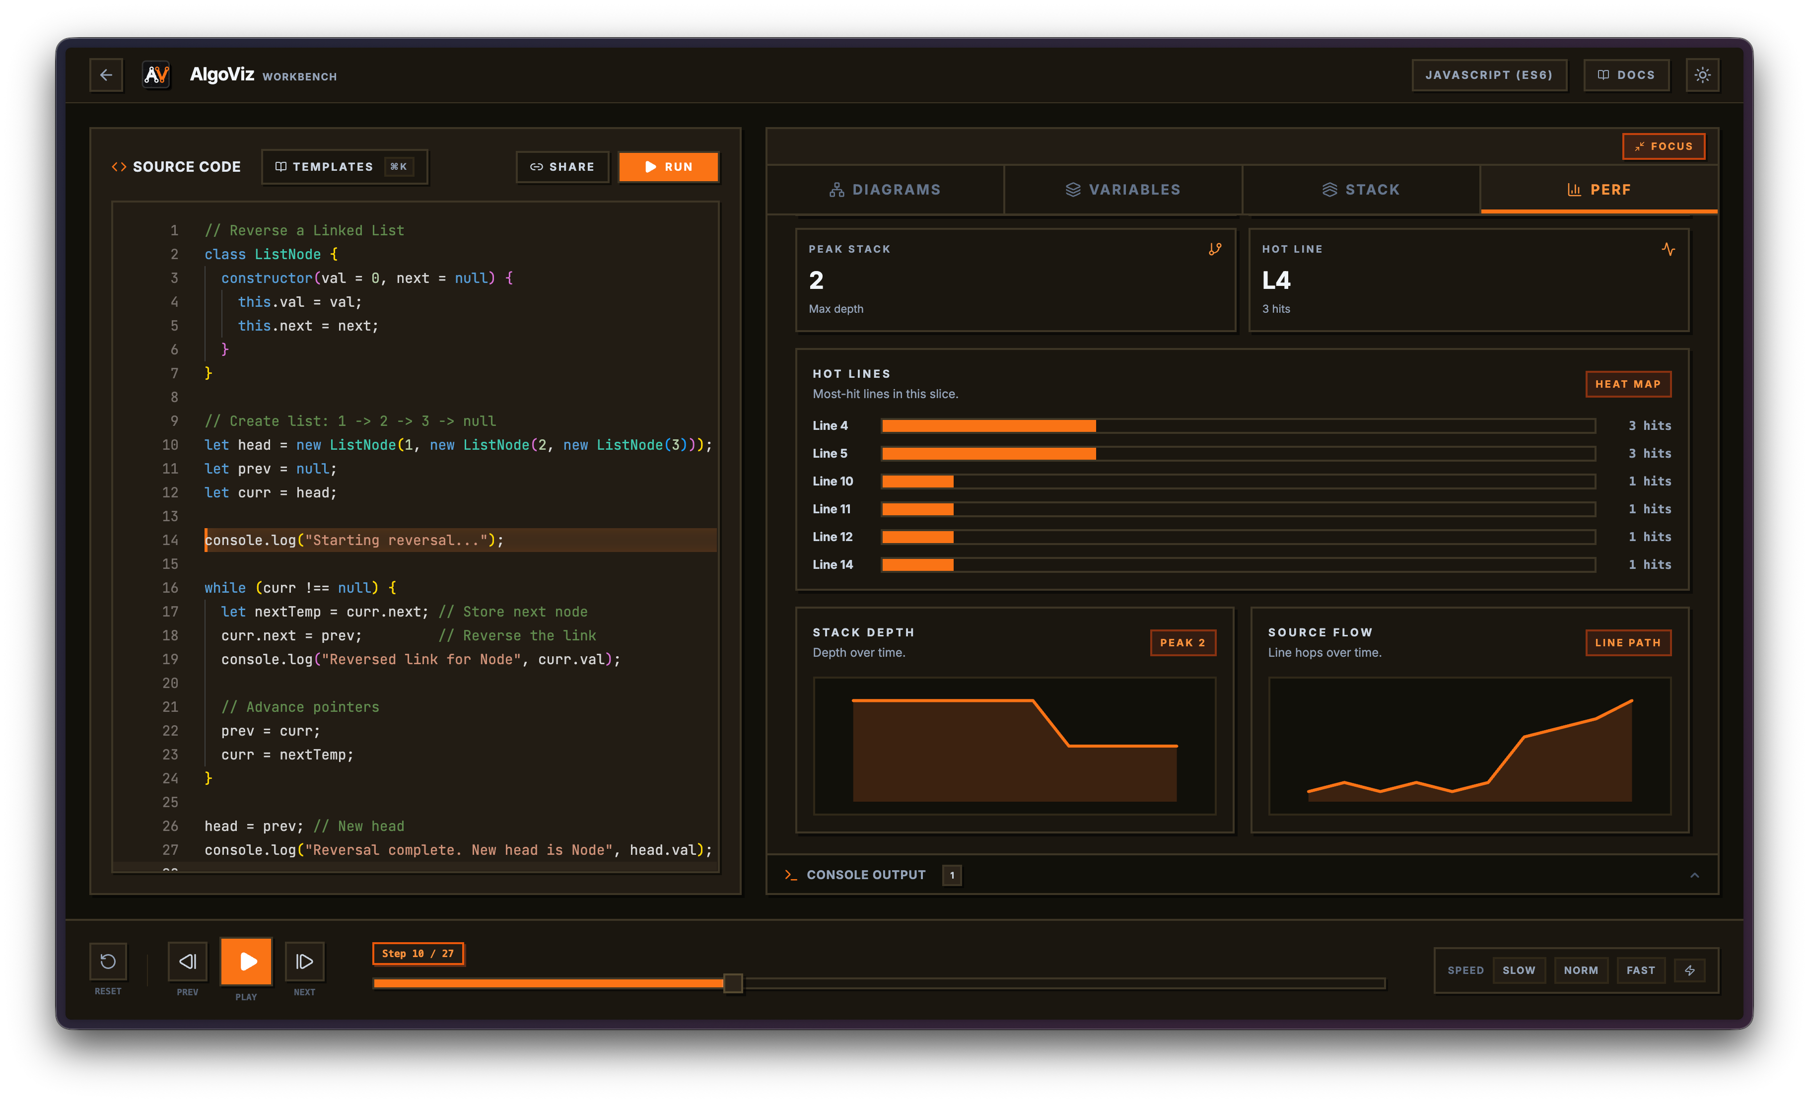Click the let head = new ListNode line

458,445
